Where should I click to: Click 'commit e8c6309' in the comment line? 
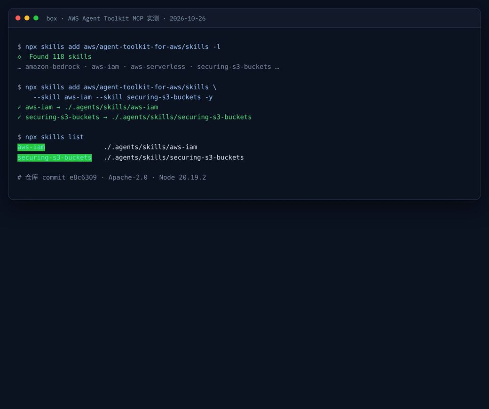(69, 177)
